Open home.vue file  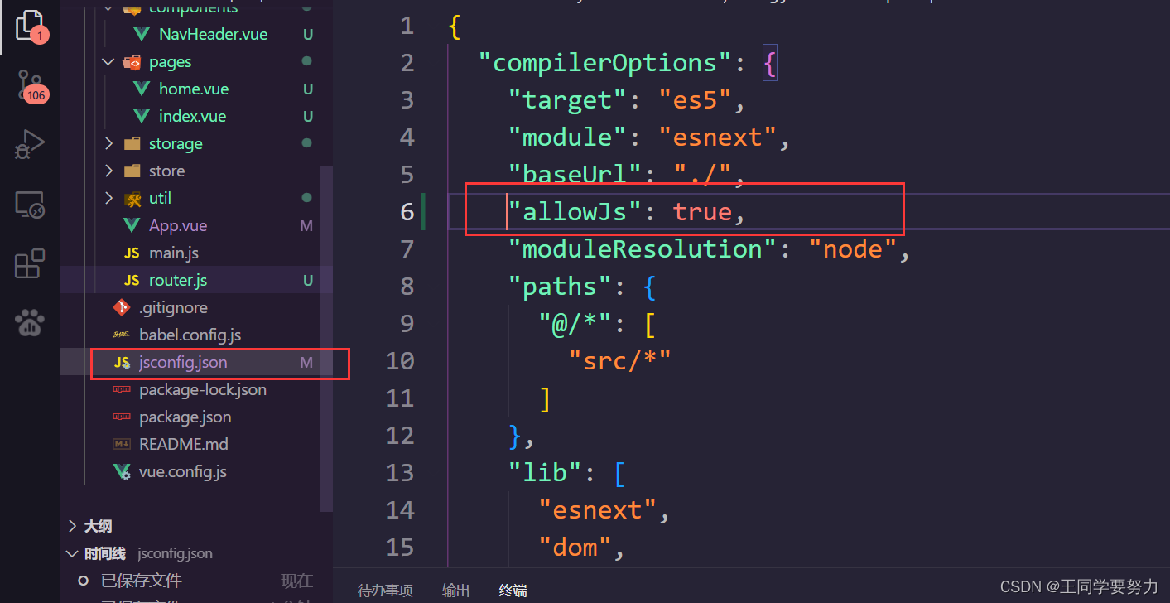pos(194,89)
